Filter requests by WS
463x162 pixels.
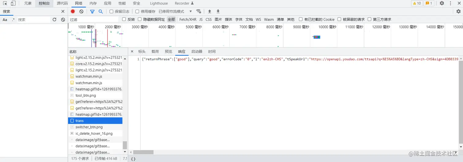click(x=258, y=19)
